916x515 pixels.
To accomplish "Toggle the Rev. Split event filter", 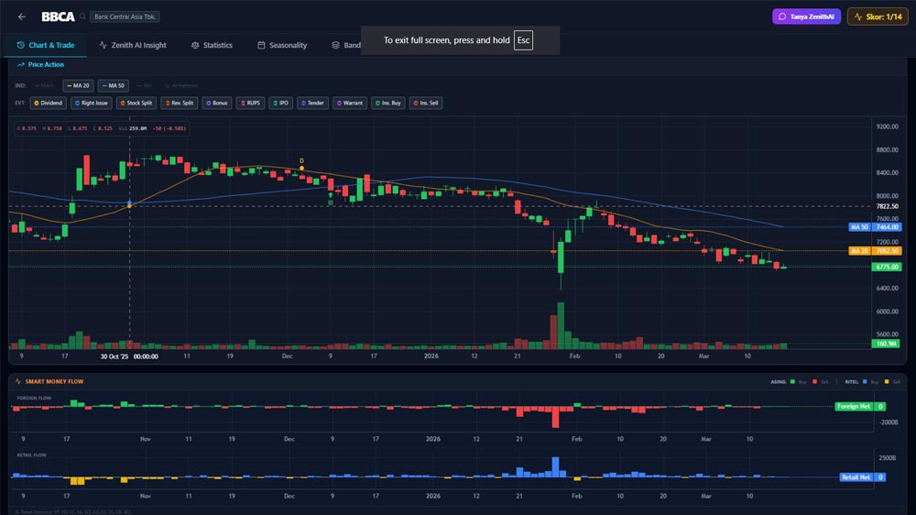I will (179, 103).
